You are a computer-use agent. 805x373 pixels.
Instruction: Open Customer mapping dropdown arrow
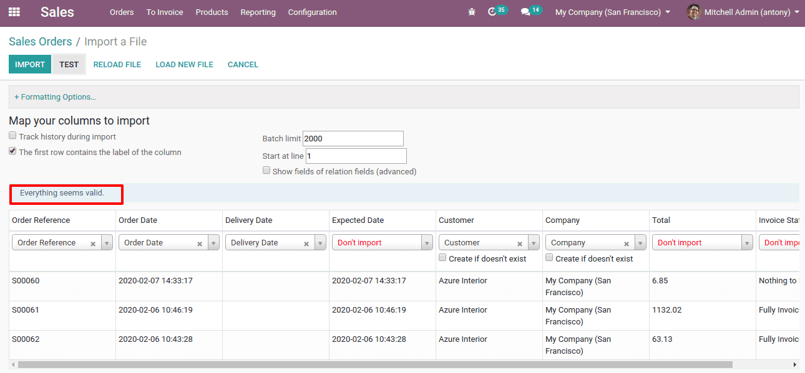(534, 243)
